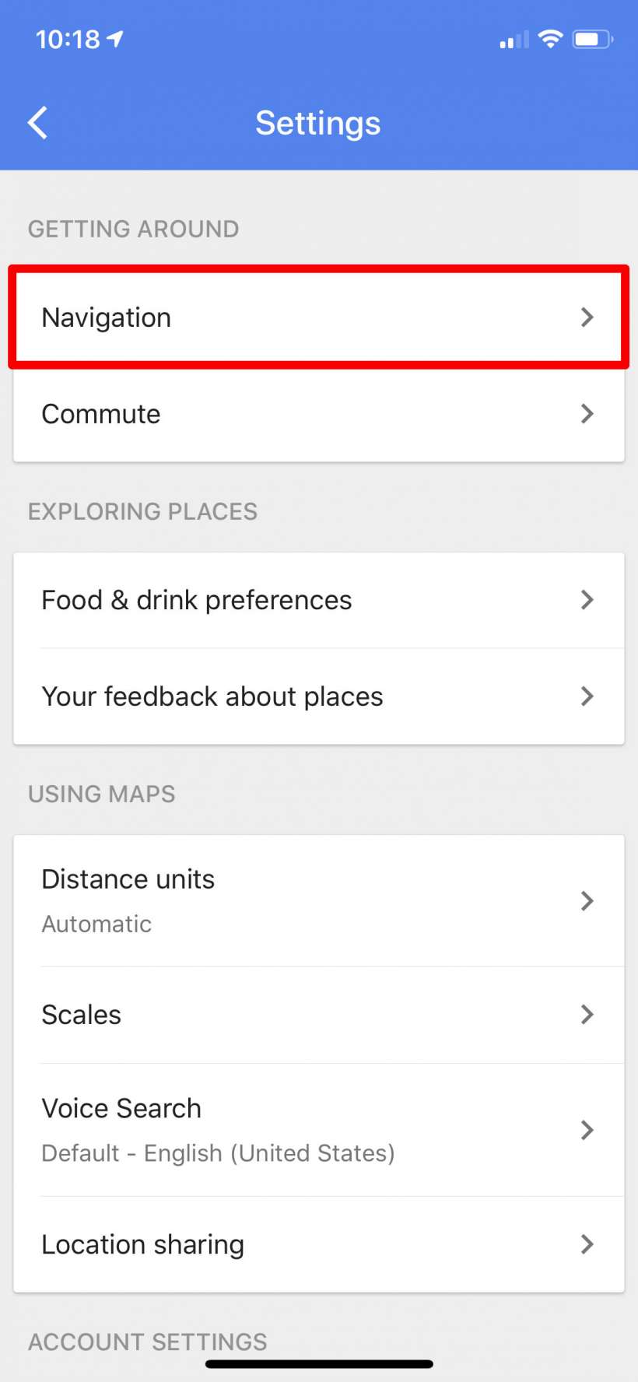Tap the chevron on the Navigation row
This screenshot has height=1382, width=638.
(587, 317)
